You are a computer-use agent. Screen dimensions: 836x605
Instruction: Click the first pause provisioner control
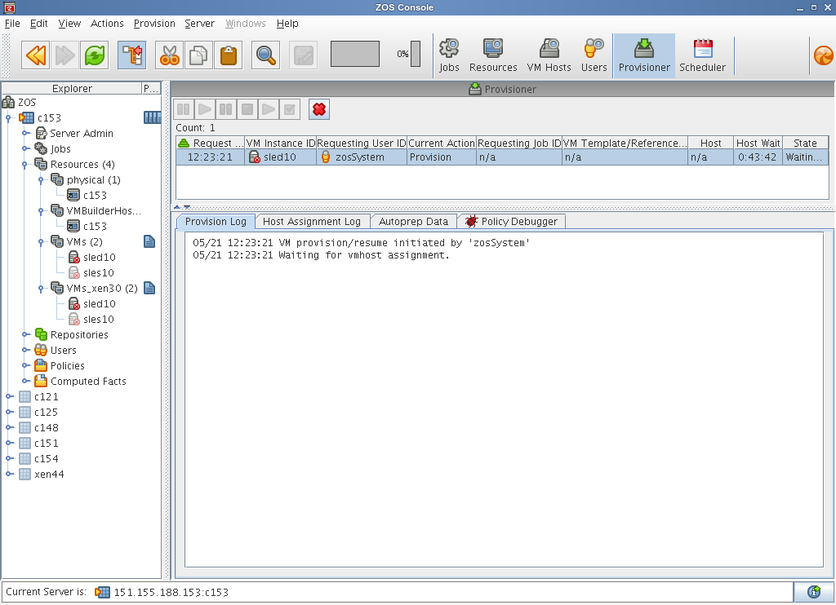(x=184, y=110)
